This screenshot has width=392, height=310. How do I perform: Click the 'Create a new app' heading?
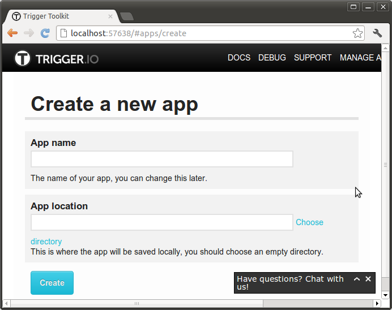(x=114, y=104)
